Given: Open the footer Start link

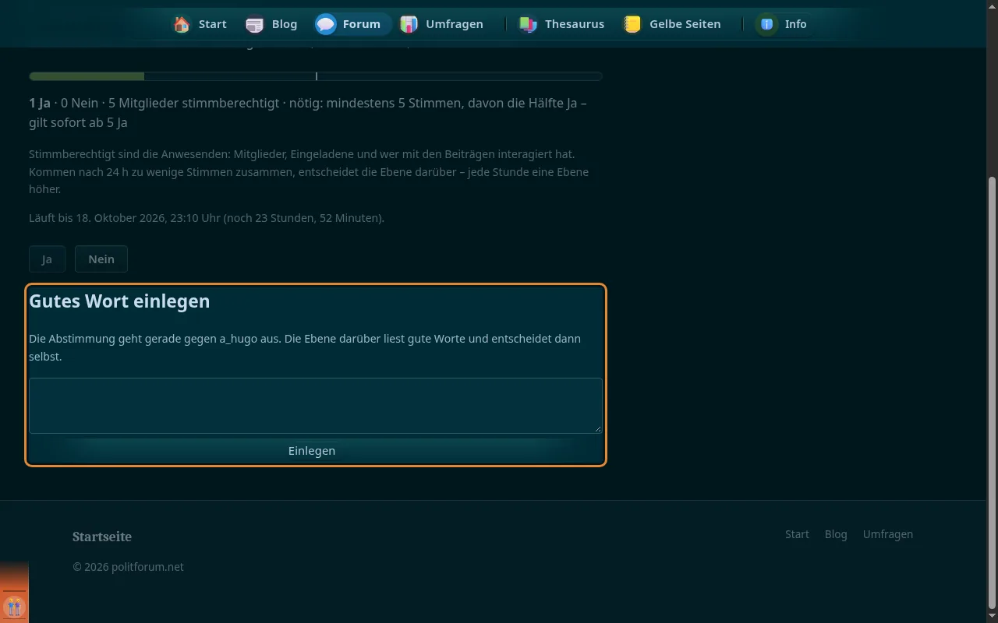Looking at the screenshot, I should 797,534.
